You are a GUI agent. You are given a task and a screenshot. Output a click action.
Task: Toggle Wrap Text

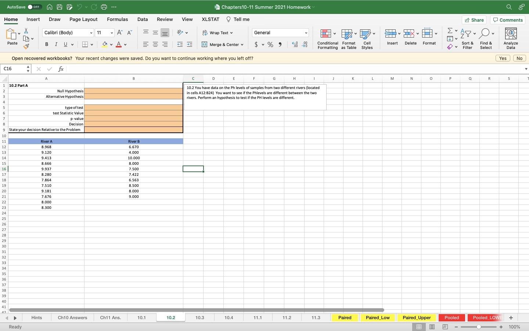[x=217, y=33]
